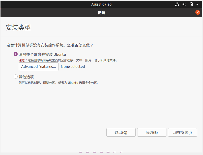Open the clock showing Aug 8 07:20
The height and width of the screenshot is (155, 203).
pyautogui.click(x=101, y=4)
